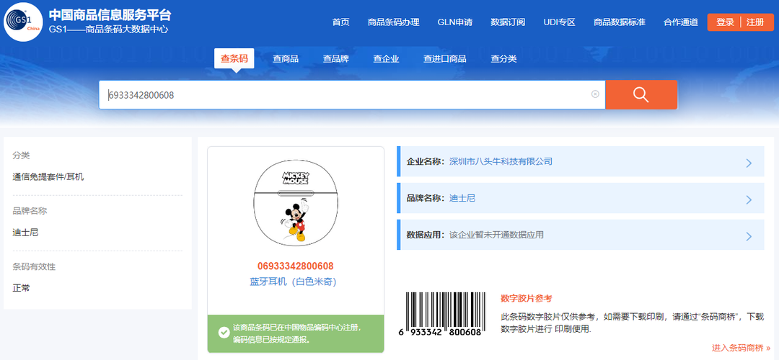Image resolution: width=779 pixels, height=360 pixels.
Task: Click the 通信免提套件/耳机 category text
Action: pos(48,176)
